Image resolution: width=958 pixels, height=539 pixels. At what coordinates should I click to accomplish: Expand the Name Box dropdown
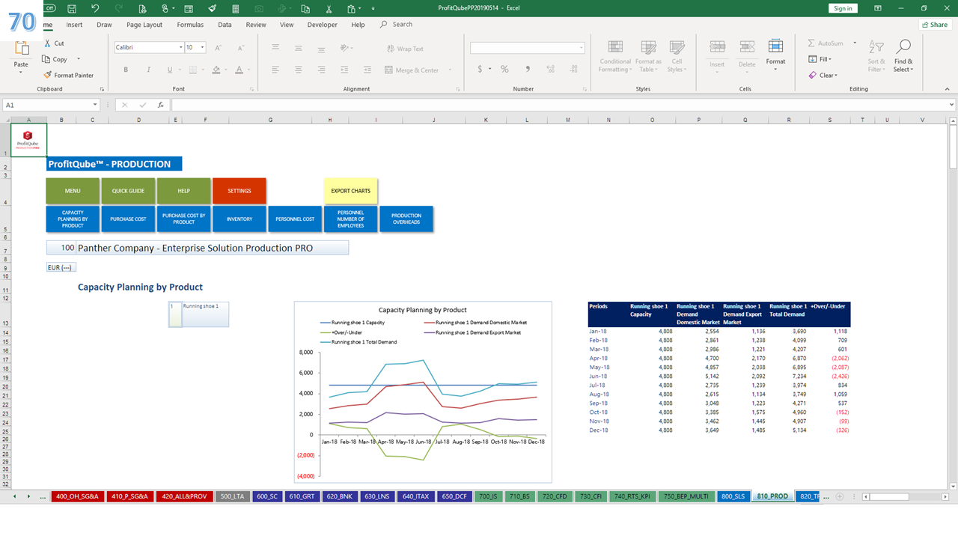[x=95, y=106]
